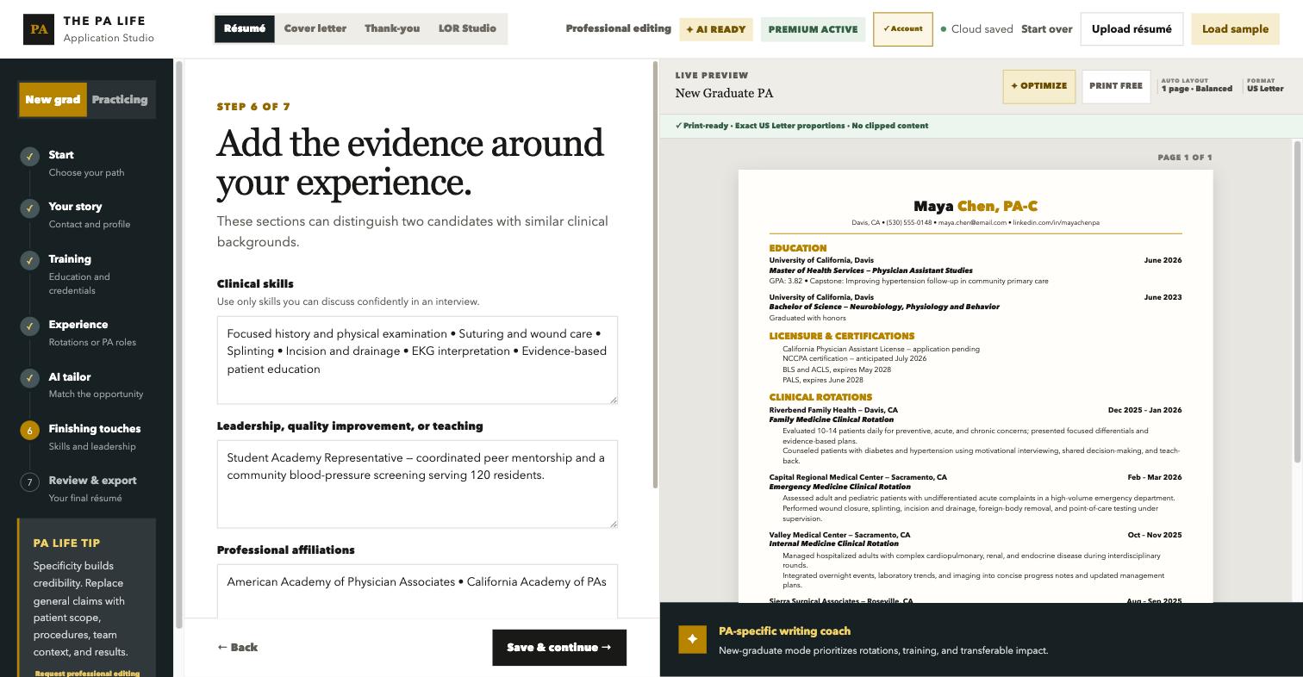Click the New Graduate PA preview title
The image size is (1303, 677).
[x=724, y=93]
